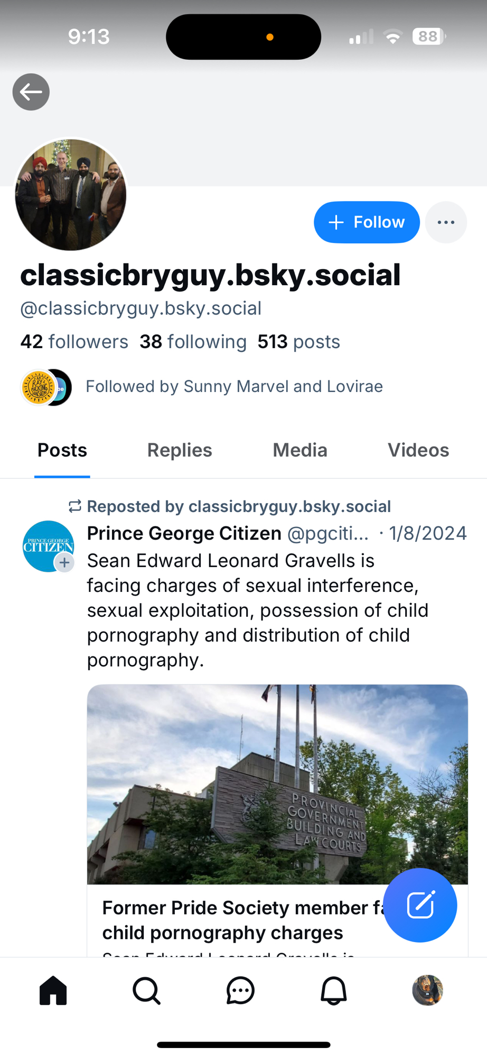
Task: Select the Posts tab
Action: click(x=62, y=450)
